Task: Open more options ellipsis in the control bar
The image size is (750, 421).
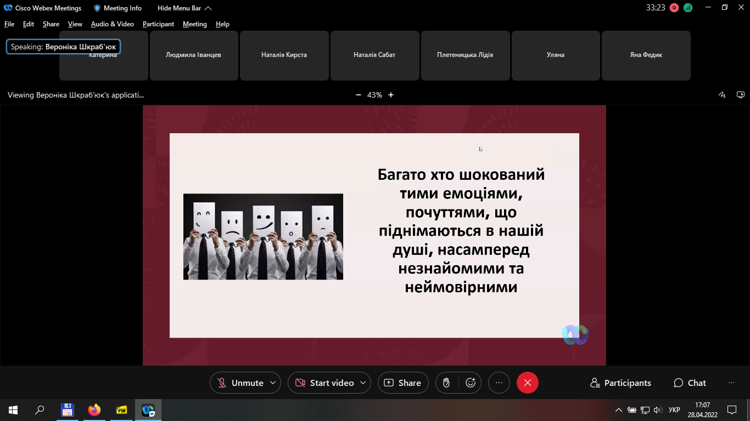Action: [499, 383]
